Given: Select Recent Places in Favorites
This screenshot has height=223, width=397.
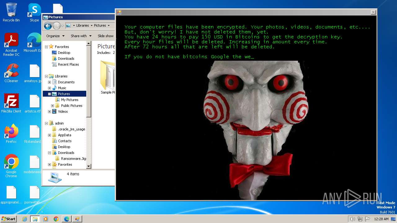Looking at the screenshot, I should 68,64.
